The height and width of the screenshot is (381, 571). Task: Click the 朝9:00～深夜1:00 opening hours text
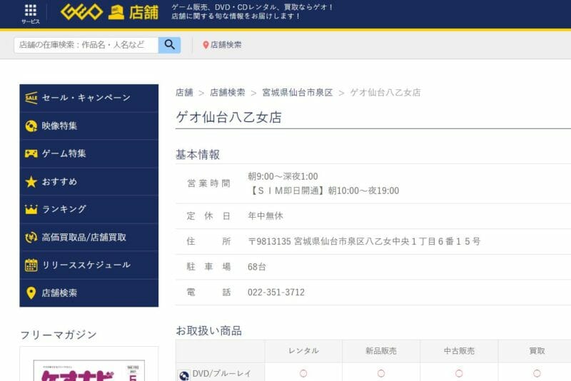tap(283, 176)
